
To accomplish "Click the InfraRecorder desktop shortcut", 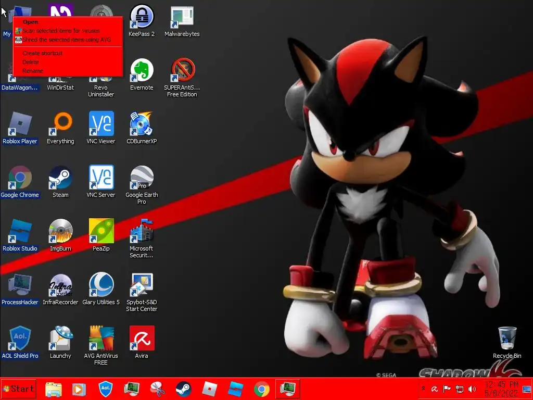I will pos(60,290).
